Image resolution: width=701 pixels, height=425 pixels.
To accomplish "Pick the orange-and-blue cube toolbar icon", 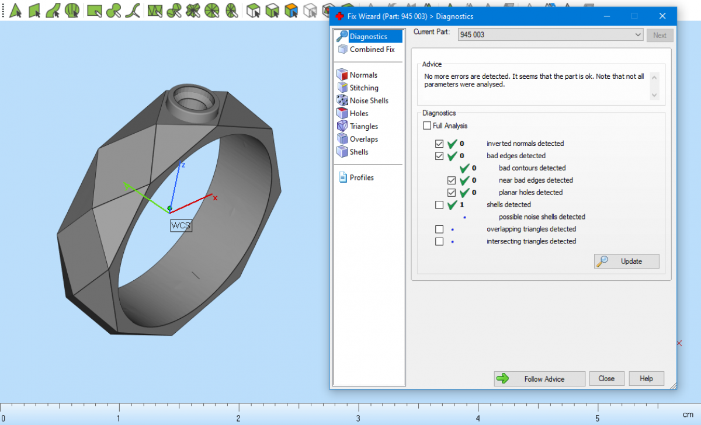I will (x=291, y=10).
